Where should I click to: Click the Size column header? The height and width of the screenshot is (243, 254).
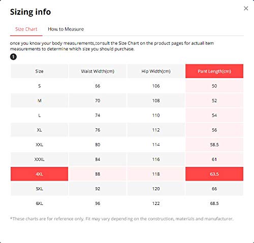click(x=39, y=71)
